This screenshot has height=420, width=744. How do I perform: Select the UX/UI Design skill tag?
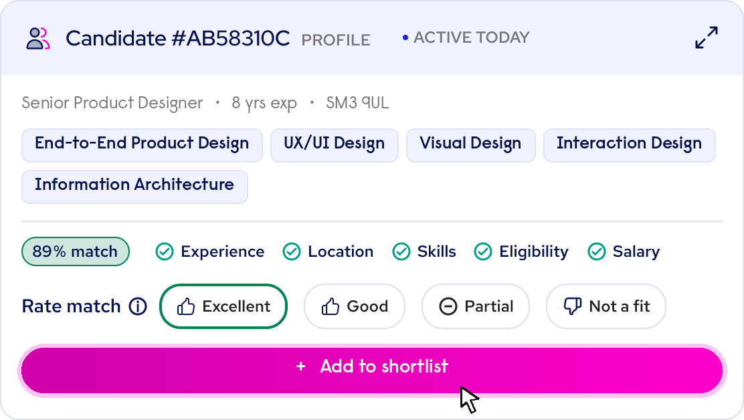click(334, 145)
